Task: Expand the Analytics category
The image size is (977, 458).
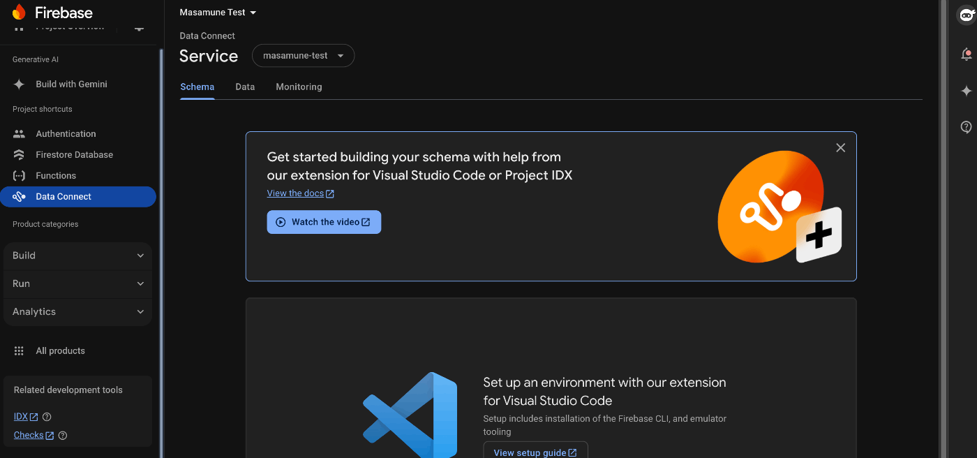Action: [77, 311]
